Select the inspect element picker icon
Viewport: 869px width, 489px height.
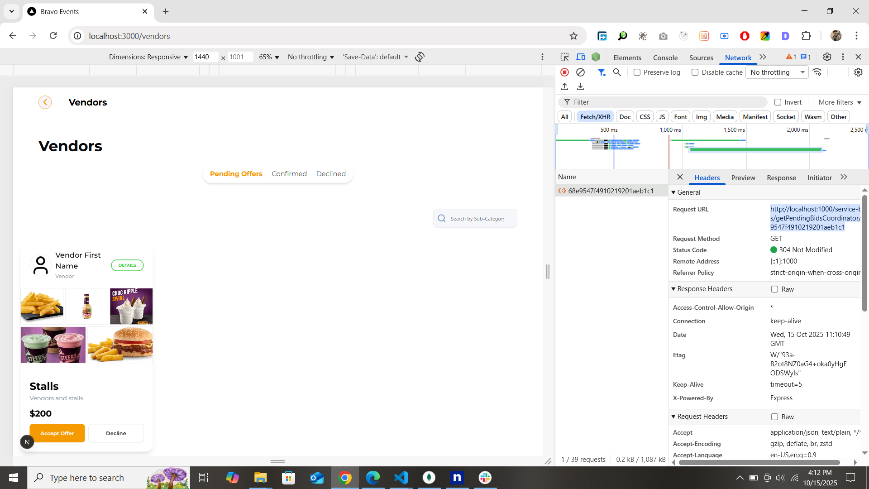pos(564,57)
